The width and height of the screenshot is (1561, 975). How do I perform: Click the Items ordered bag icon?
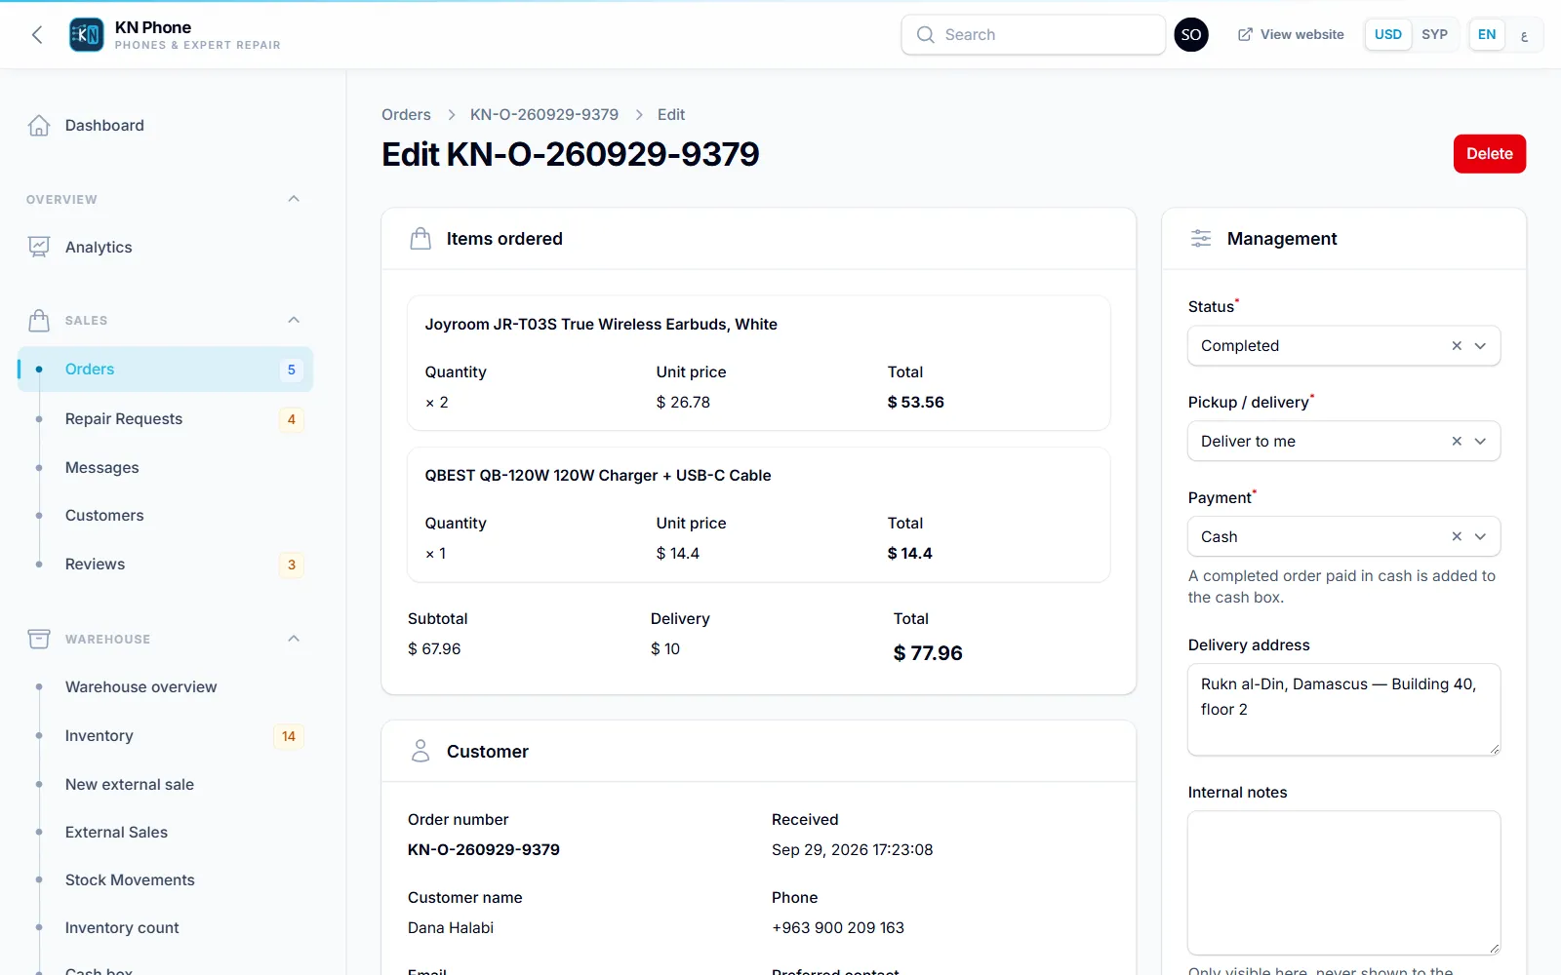pos(420,239)
